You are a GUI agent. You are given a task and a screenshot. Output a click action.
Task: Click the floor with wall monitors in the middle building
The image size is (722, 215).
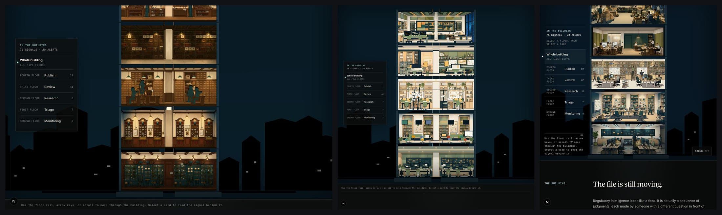436,128
